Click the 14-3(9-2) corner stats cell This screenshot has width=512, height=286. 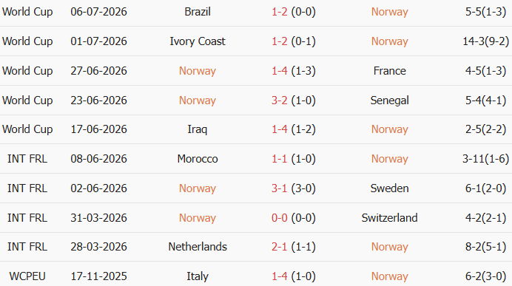486,41
